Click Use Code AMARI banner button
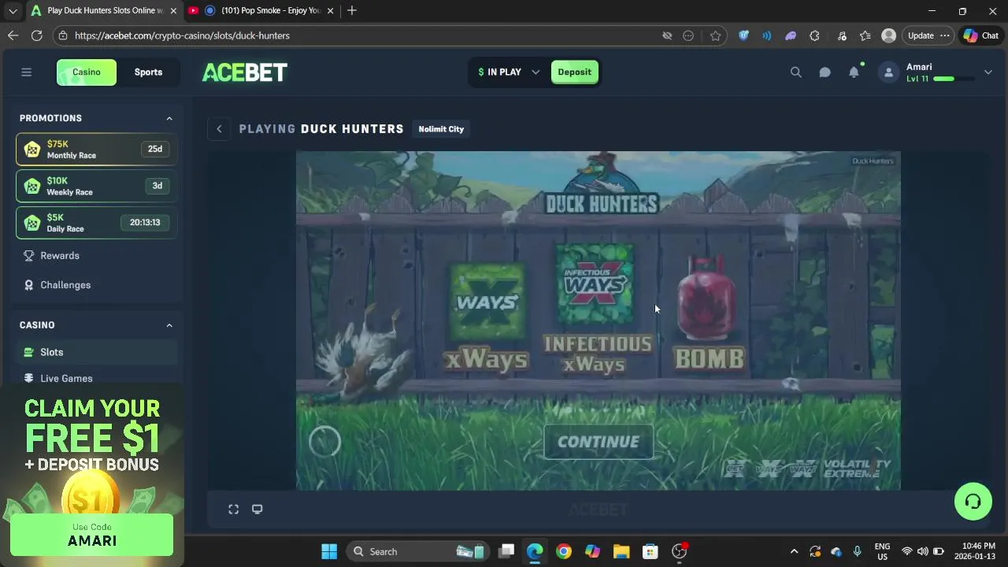The image size is (1008, 567). [x=92, y=535]
